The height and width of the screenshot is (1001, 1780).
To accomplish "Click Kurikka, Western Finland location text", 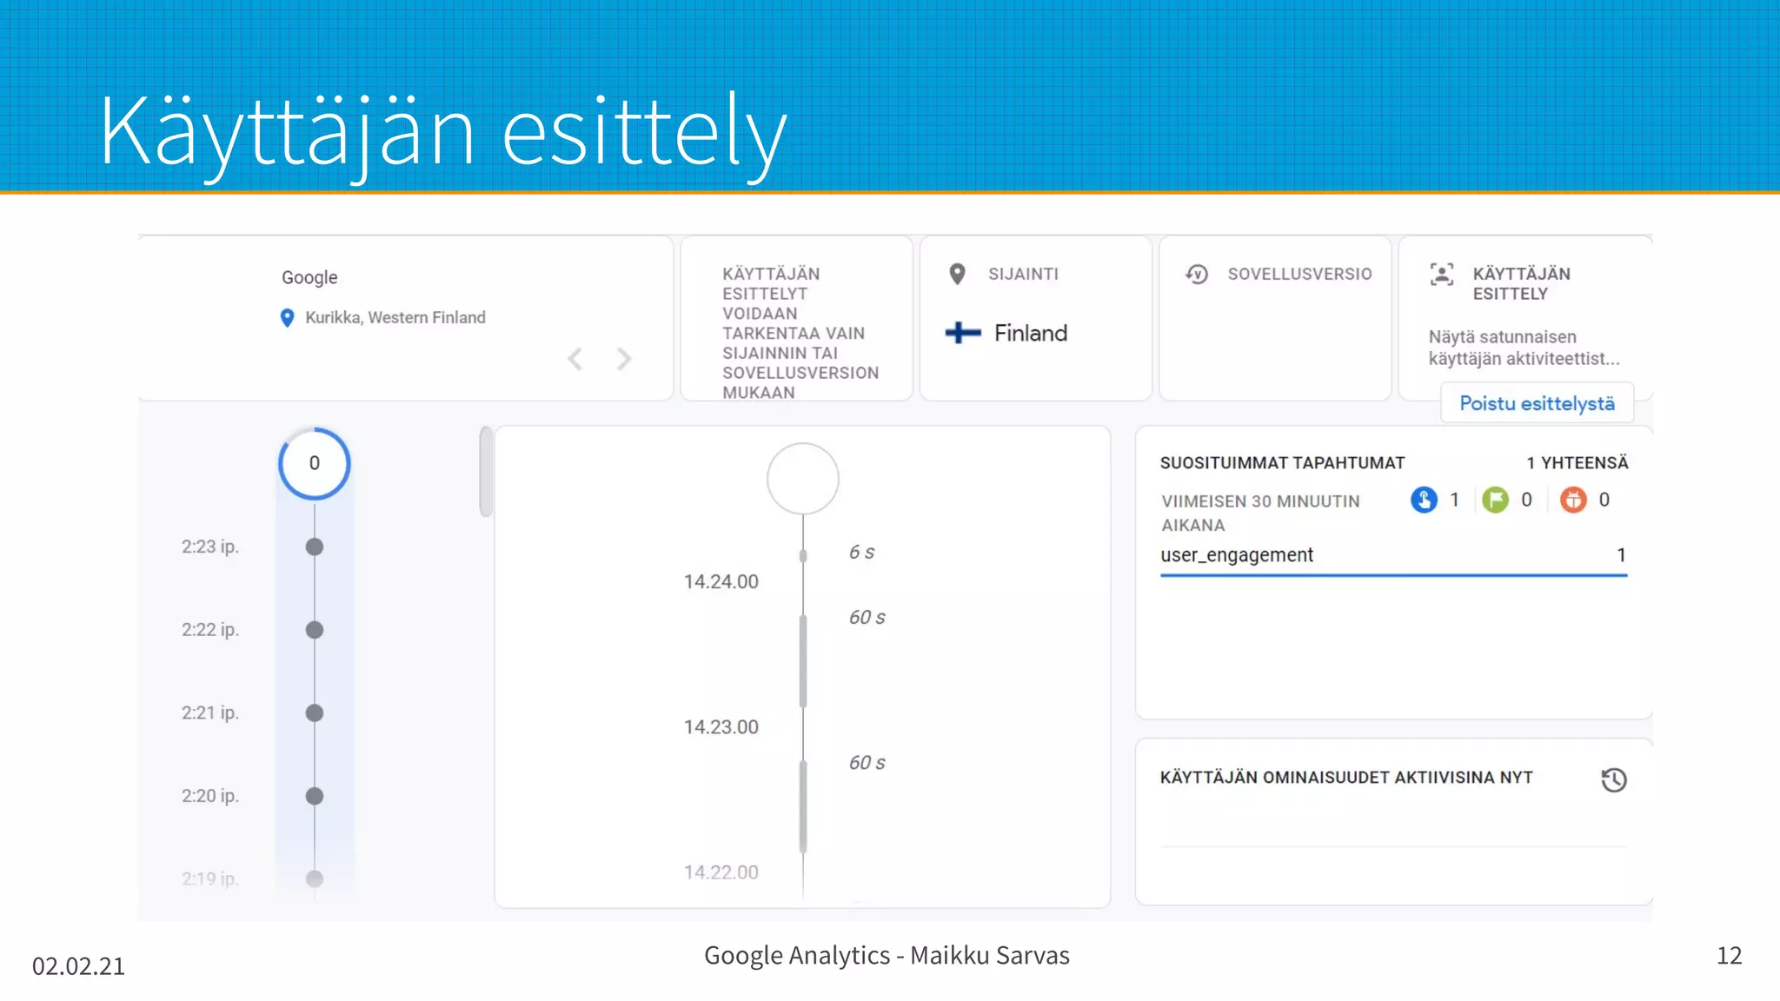I will tap(395, 318).
